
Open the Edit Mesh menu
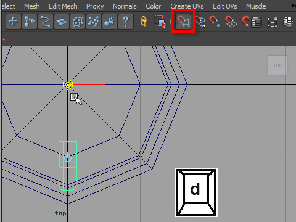(63, 6)
